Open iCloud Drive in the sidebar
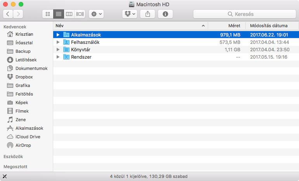 [x=23, y=137]
